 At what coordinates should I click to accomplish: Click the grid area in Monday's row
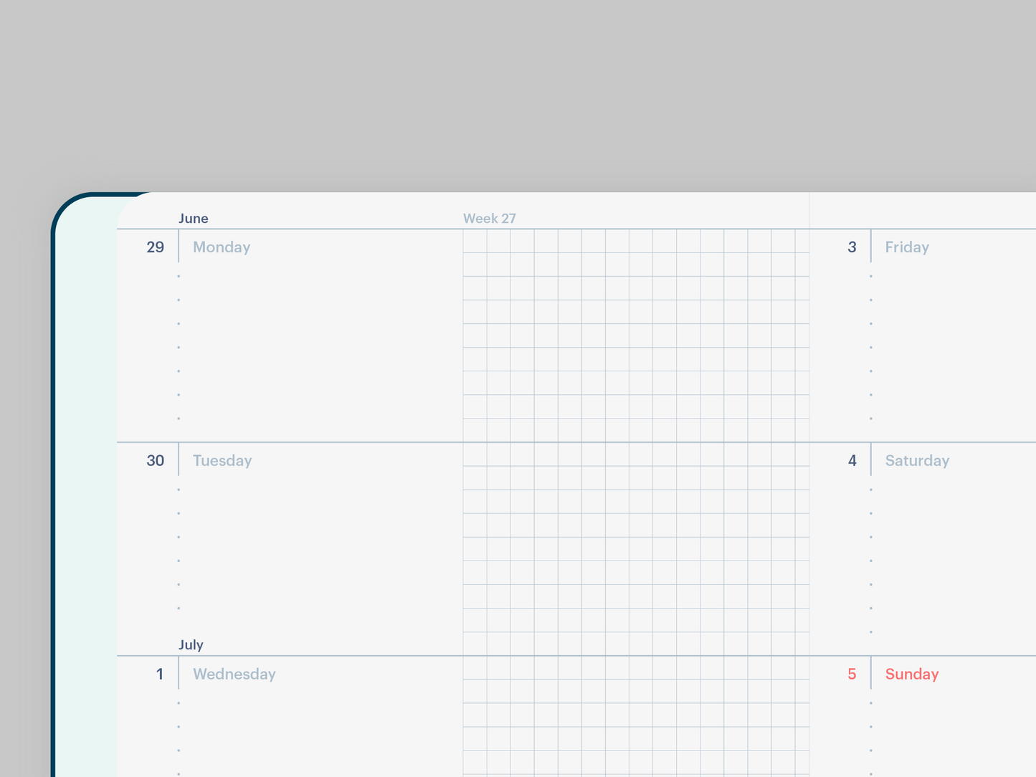tap(636, 335)
